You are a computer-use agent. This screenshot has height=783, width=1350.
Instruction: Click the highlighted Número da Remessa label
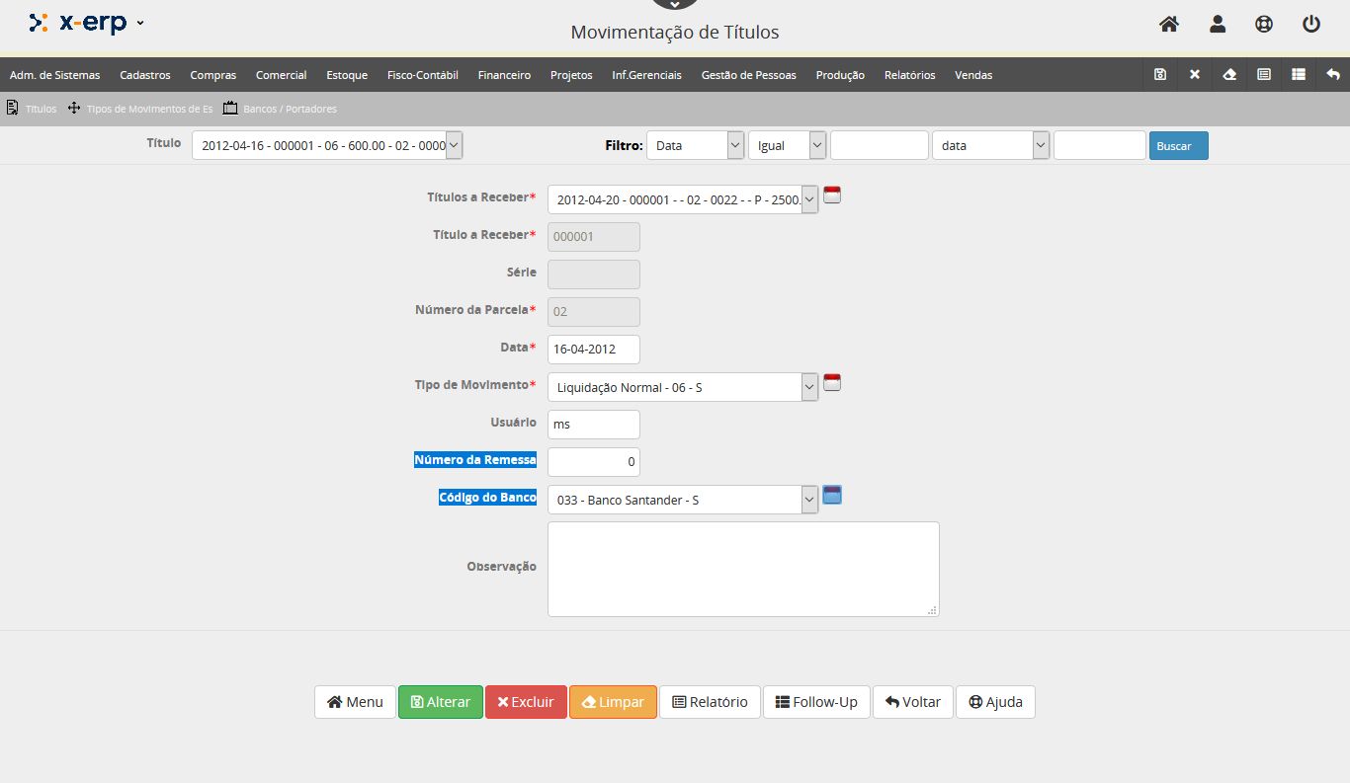[475, 459]
